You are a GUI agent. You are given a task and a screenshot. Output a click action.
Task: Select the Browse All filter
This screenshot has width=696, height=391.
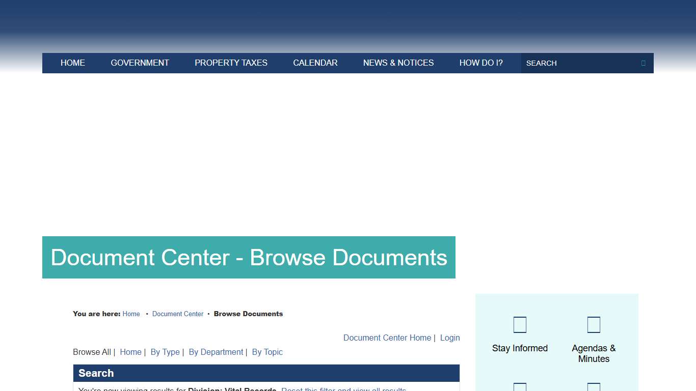(x=92, y=352)
